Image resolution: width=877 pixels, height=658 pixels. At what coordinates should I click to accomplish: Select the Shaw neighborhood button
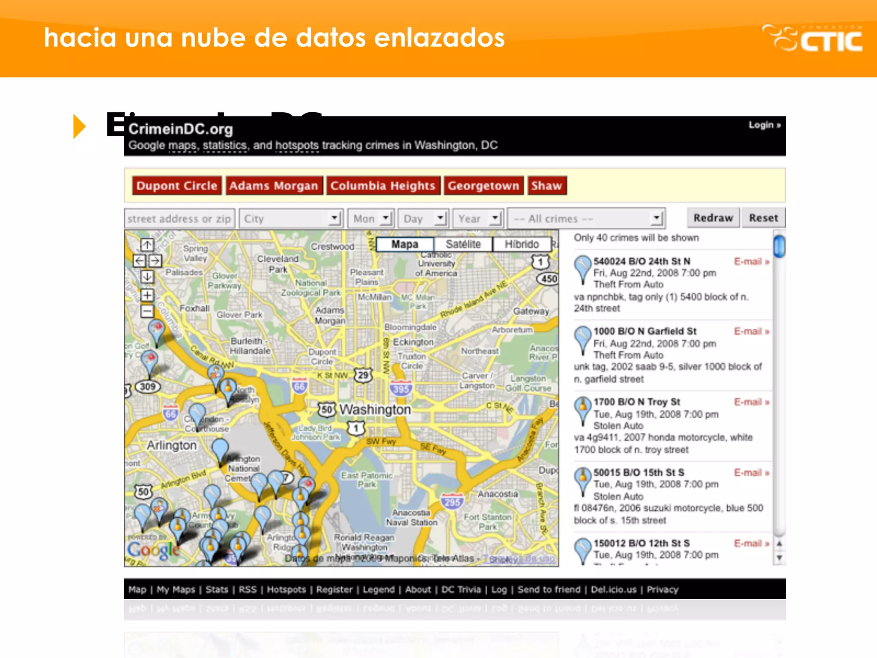547,185
